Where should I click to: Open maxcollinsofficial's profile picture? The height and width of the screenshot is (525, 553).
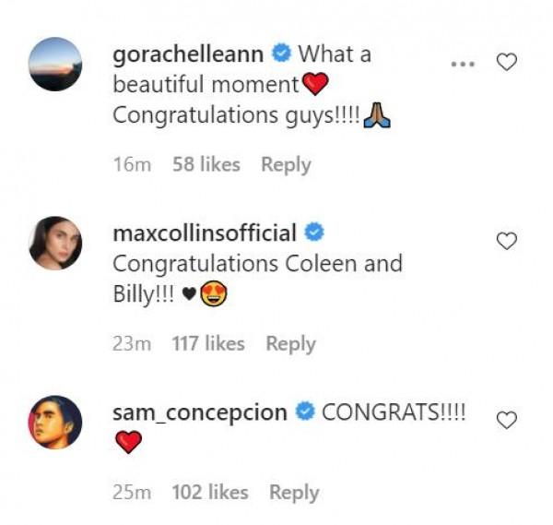[x=55, y=243]
